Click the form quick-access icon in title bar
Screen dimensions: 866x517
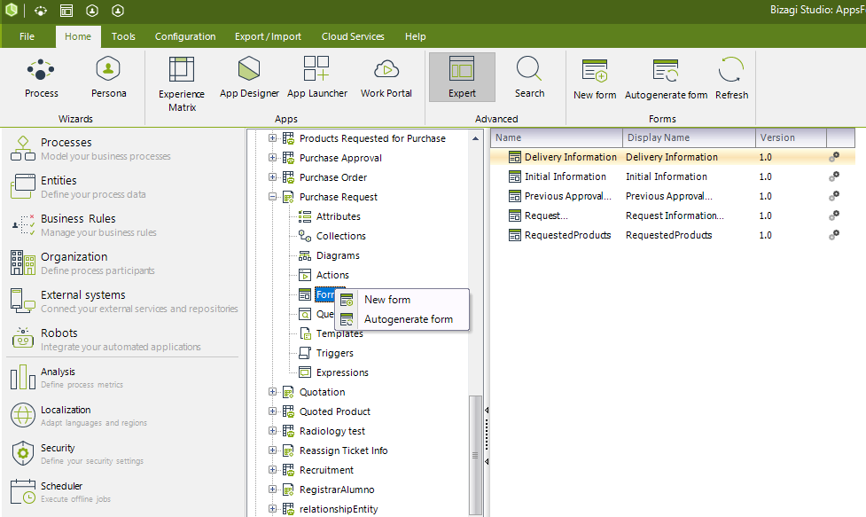pyautogui.click(x=66, y=11)
